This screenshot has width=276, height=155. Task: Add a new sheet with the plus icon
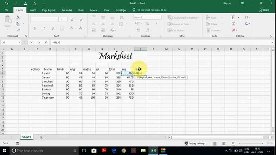[41, 137]
